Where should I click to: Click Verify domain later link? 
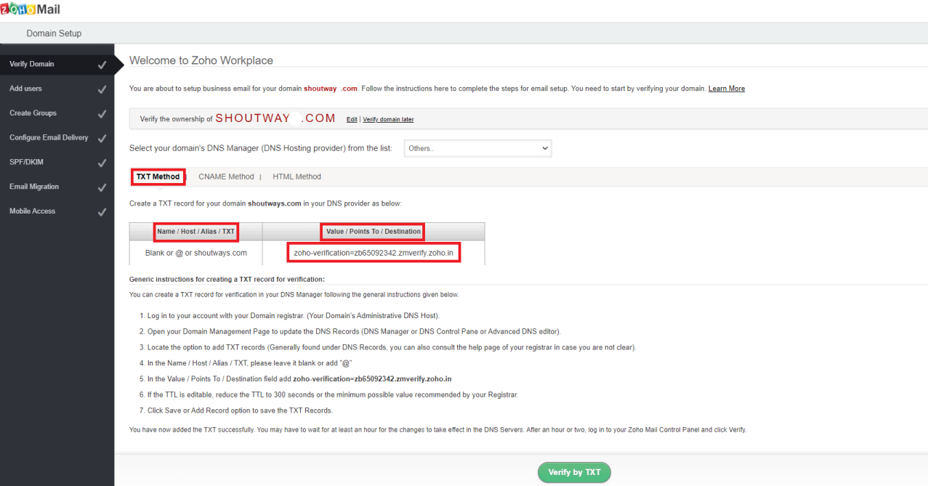point(388,119)
